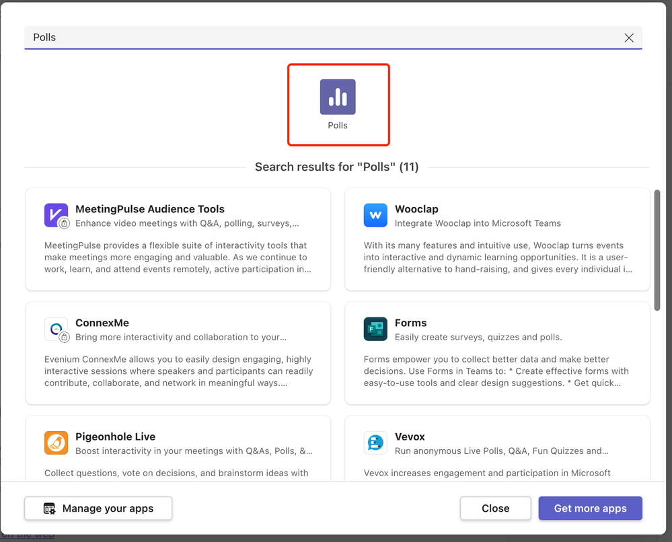The image size is (672, 542).
Task: Click 'Vevox increases engagement' description text
Action: tap(487, 473)
